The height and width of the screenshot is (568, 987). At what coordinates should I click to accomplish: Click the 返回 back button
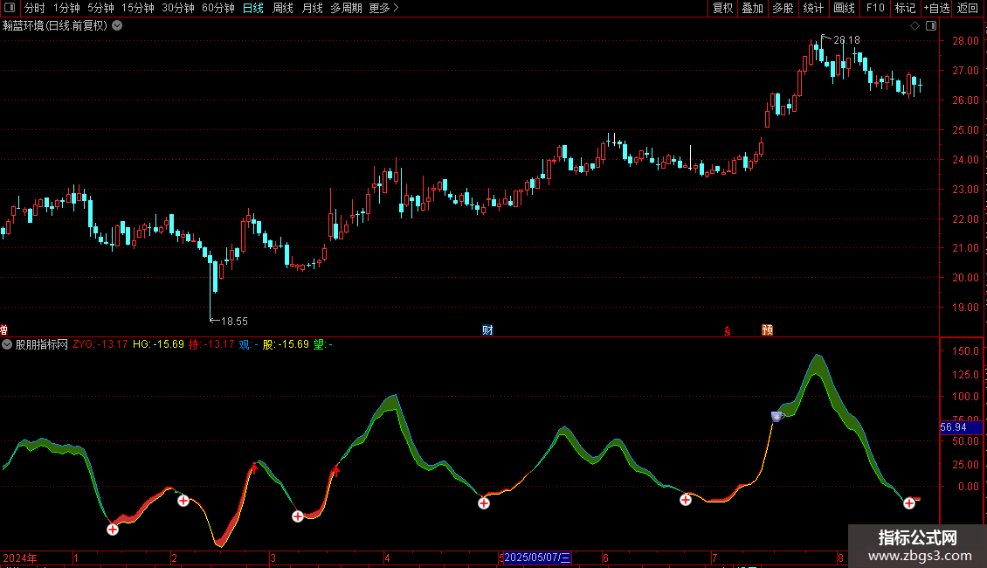pyautogui.click(x=968, y=8)
